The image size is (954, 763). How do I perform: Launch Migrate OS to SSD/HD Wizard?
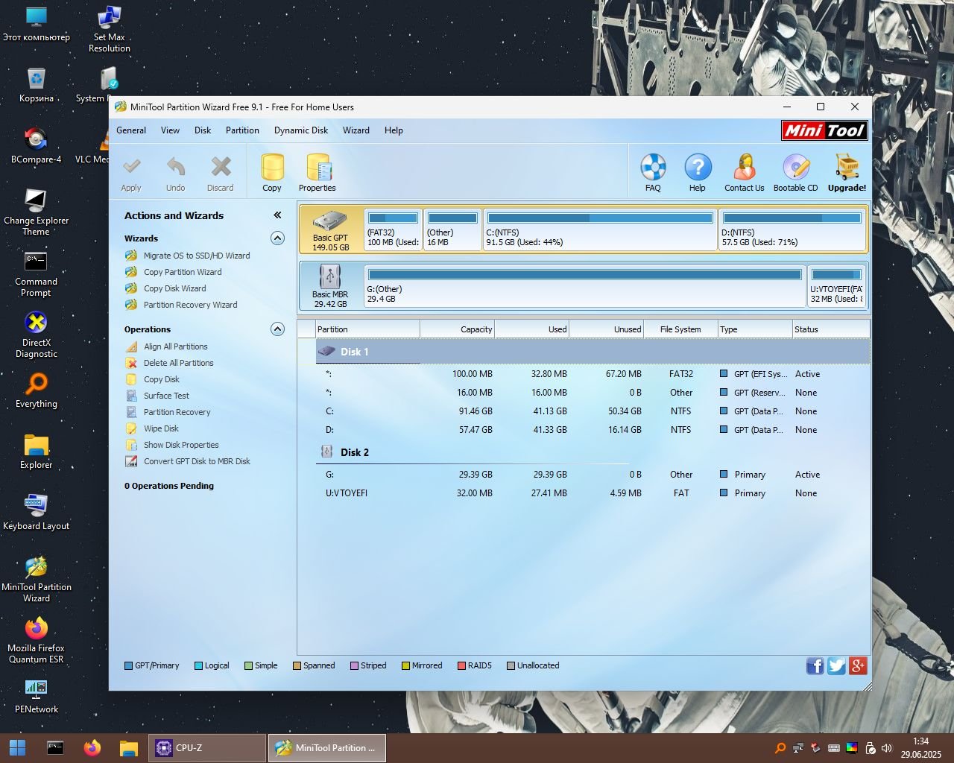coord(196,256)
